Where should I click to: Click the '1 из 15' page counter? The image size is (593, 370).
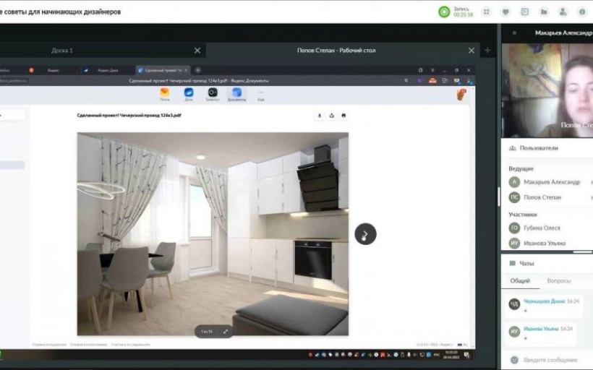(x=207, y=332)
